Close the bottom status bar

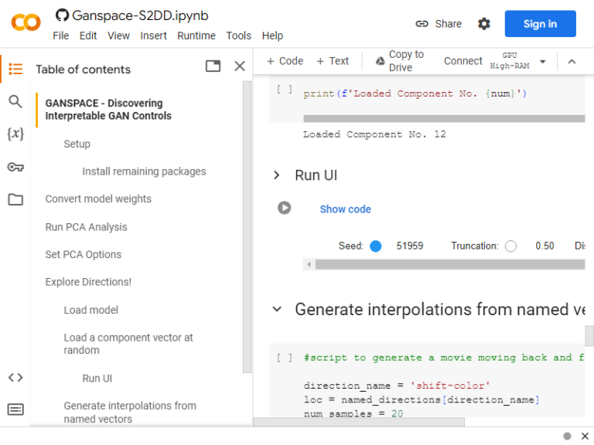pos(585,436)
